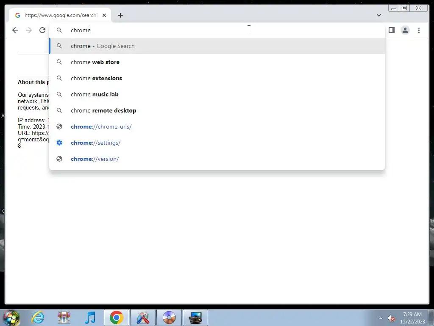Reload the current page
434x326 pixels.
tap(42, 30)
